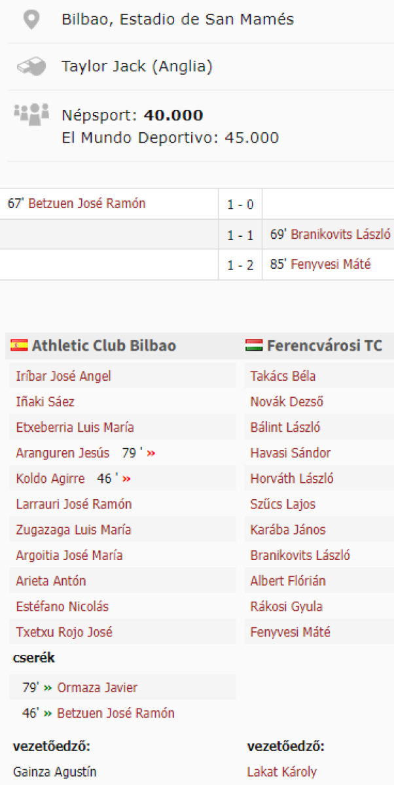Screen dimensions: 394x785
Task: Click the Ferencvárosi TC team heading
Action: [x=324, y=345]
